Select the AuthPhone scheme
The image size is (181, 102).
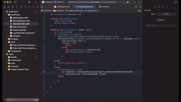click(x=47, y=2)
